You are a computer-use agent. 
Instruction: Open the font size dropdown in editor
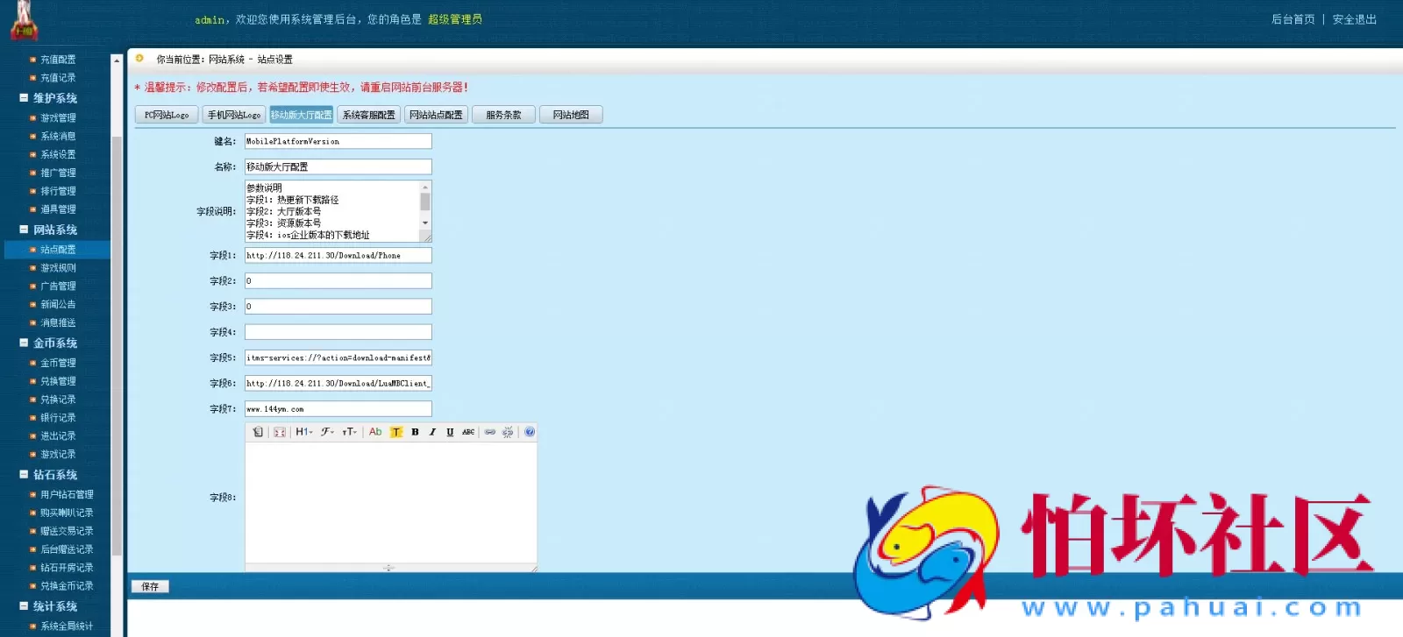[x=349, y=432]
